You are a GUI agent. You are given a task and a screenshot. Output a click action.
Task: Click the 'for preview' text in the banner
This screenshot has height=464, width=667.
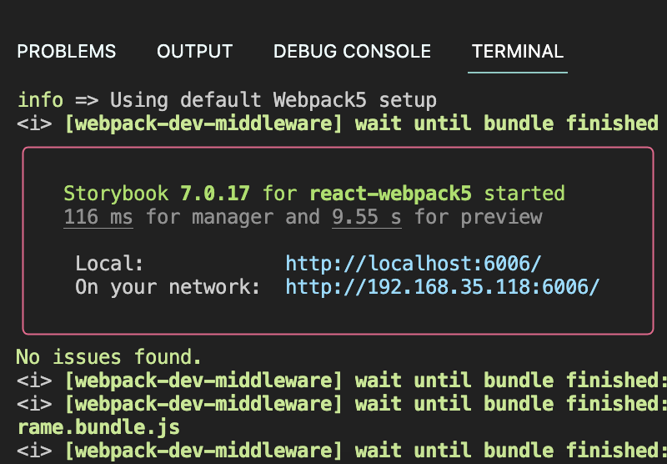point(479,217)
